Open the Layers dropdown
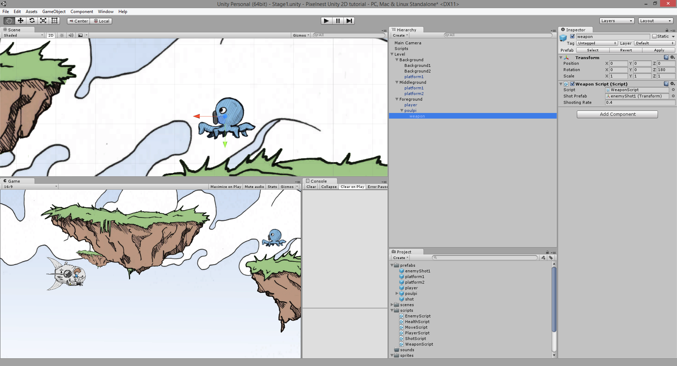This screenshot has height=366, width=677. 617,21
